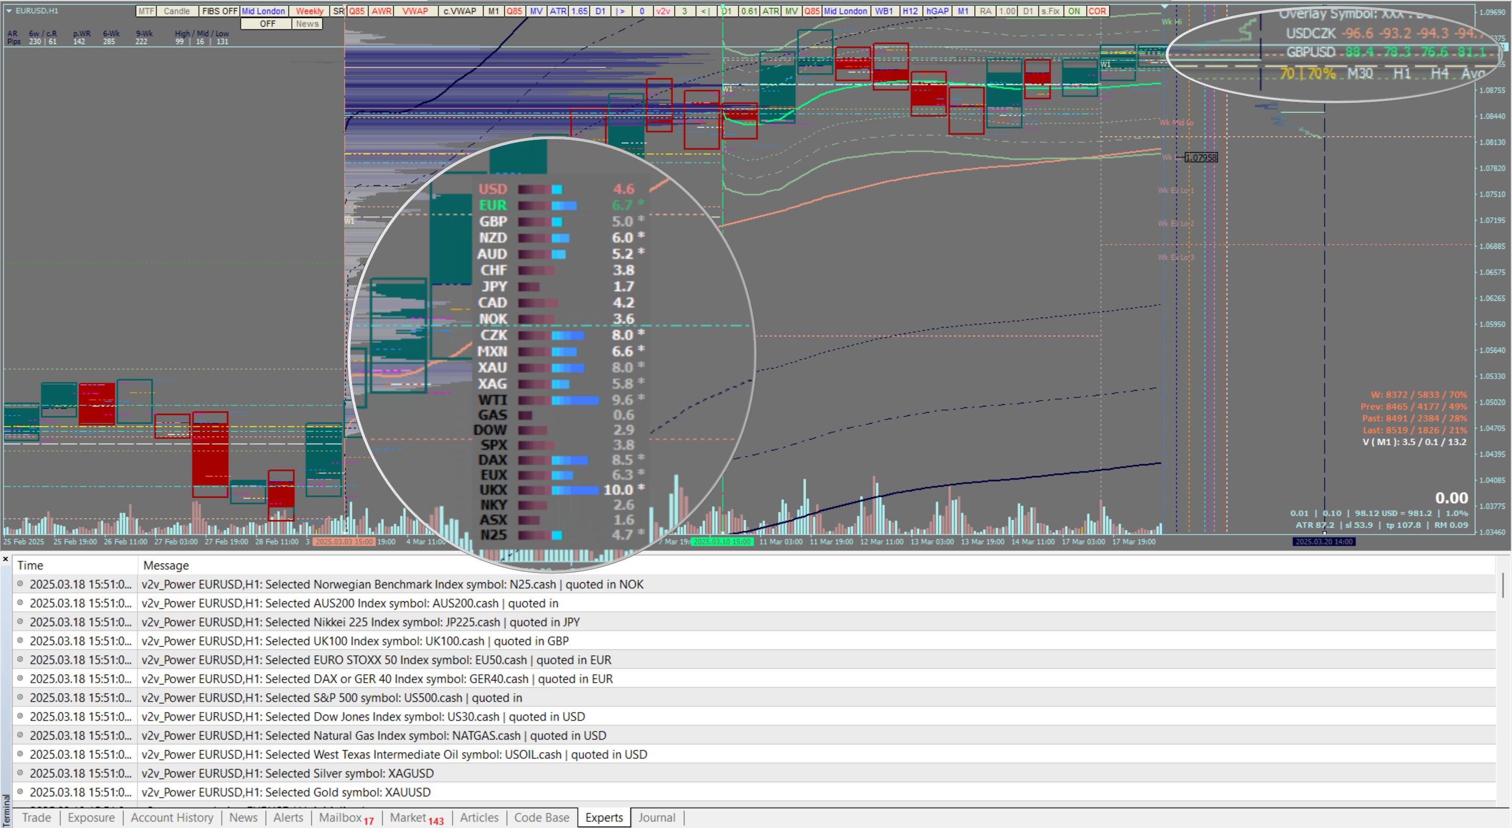The height and width of the screenshot is (828, 1512).
Task: Click the News chart button
Action: click(307, 24)
